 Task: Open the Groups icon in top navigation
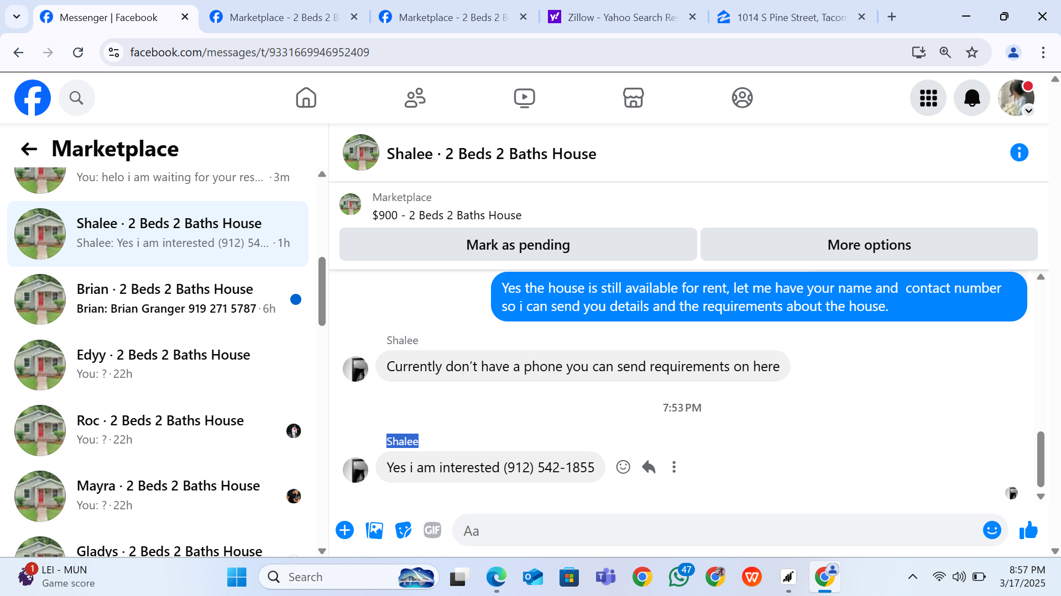click(742, 98)
